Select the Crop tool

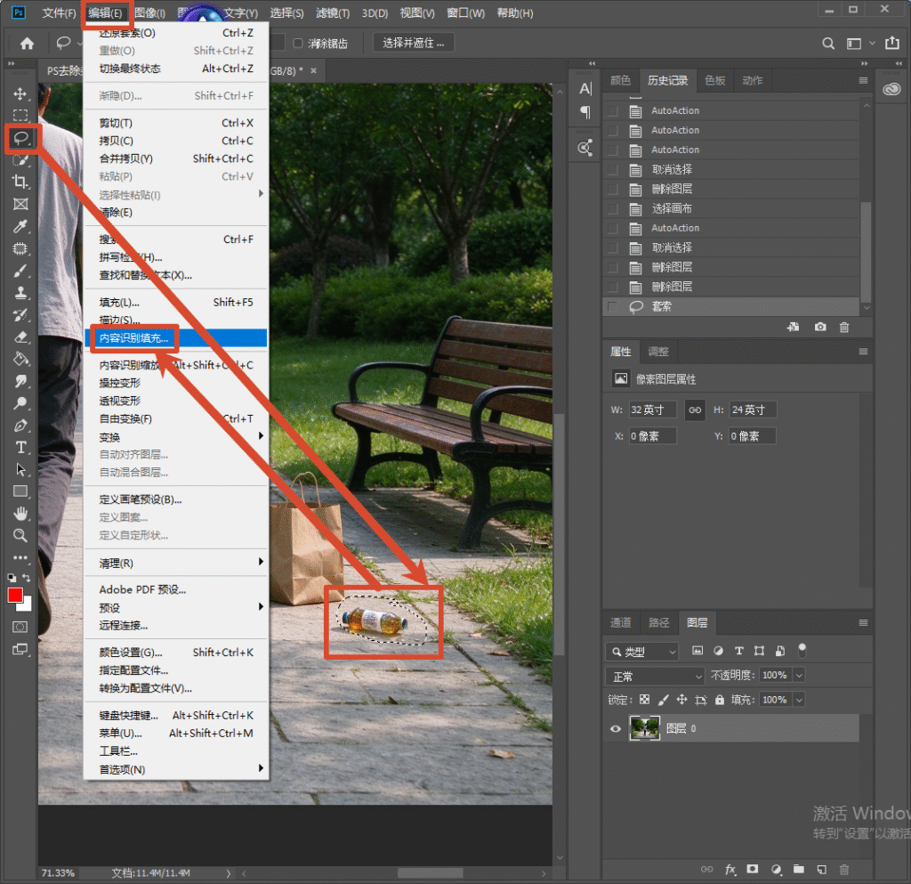pyautogui.click(x=20, y=182)
